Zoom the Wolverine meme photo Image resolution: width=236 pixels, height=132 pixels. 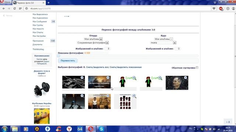point(108,96)
